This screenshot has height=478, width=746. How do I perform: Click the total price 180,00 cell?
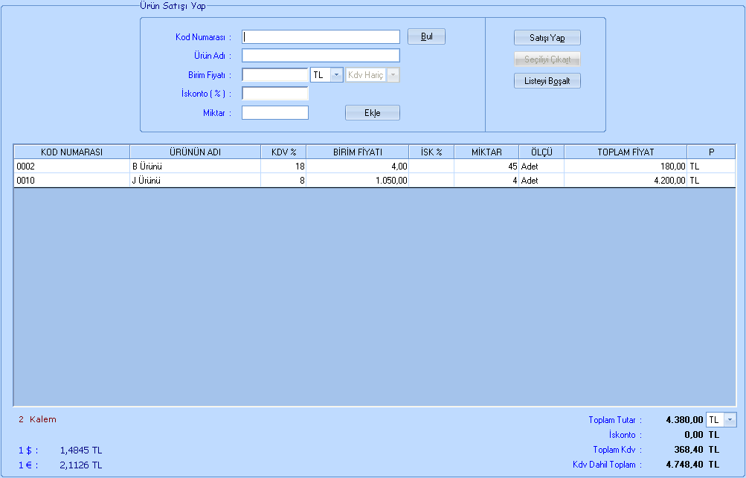pyautogui.click(x=626, y=167)
